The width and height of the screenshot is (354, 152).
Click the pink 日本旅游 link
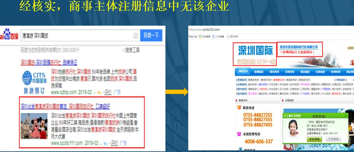(304, 85)
